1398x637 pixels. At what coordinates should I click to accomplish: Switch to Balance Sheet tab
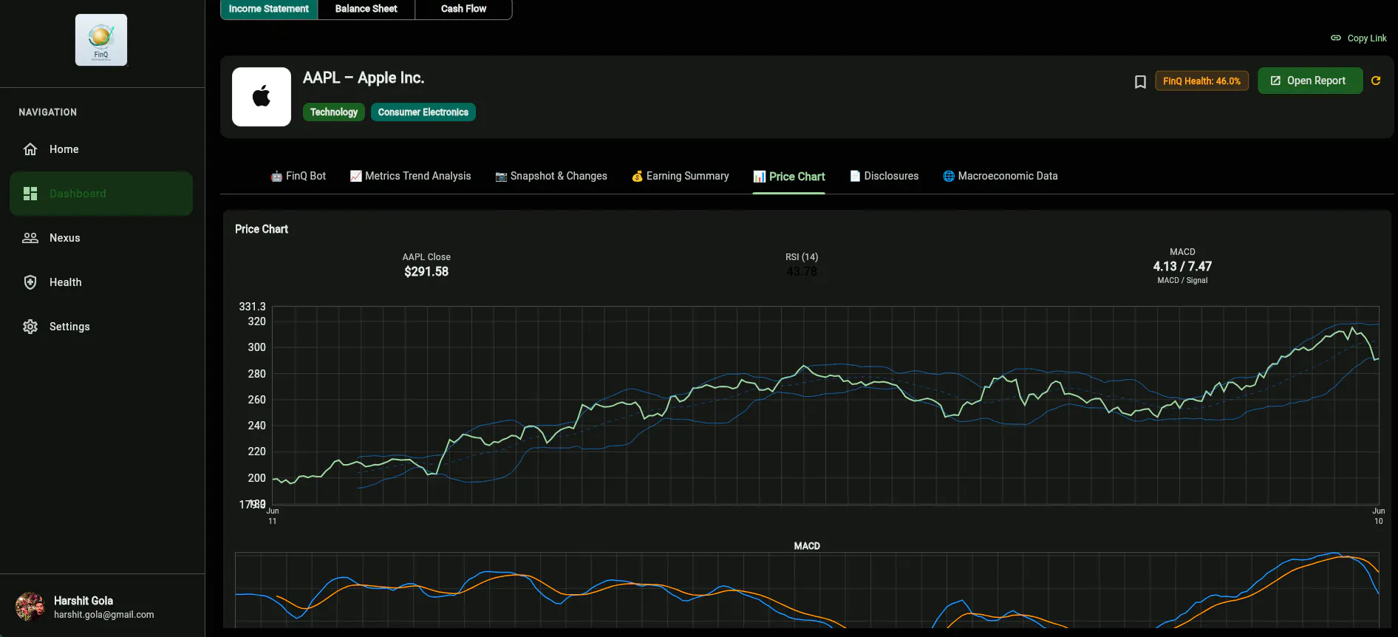click(x=366, y=9)
